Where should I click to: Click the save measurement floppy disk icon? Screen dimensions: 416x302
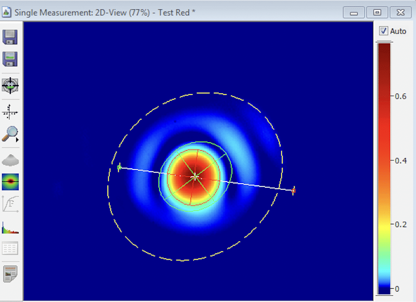click(10, 37)
